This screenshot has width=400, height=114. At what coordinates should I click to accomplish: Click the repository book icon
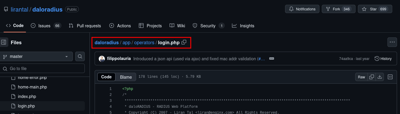pyautogui.click(x=6, y=9)
